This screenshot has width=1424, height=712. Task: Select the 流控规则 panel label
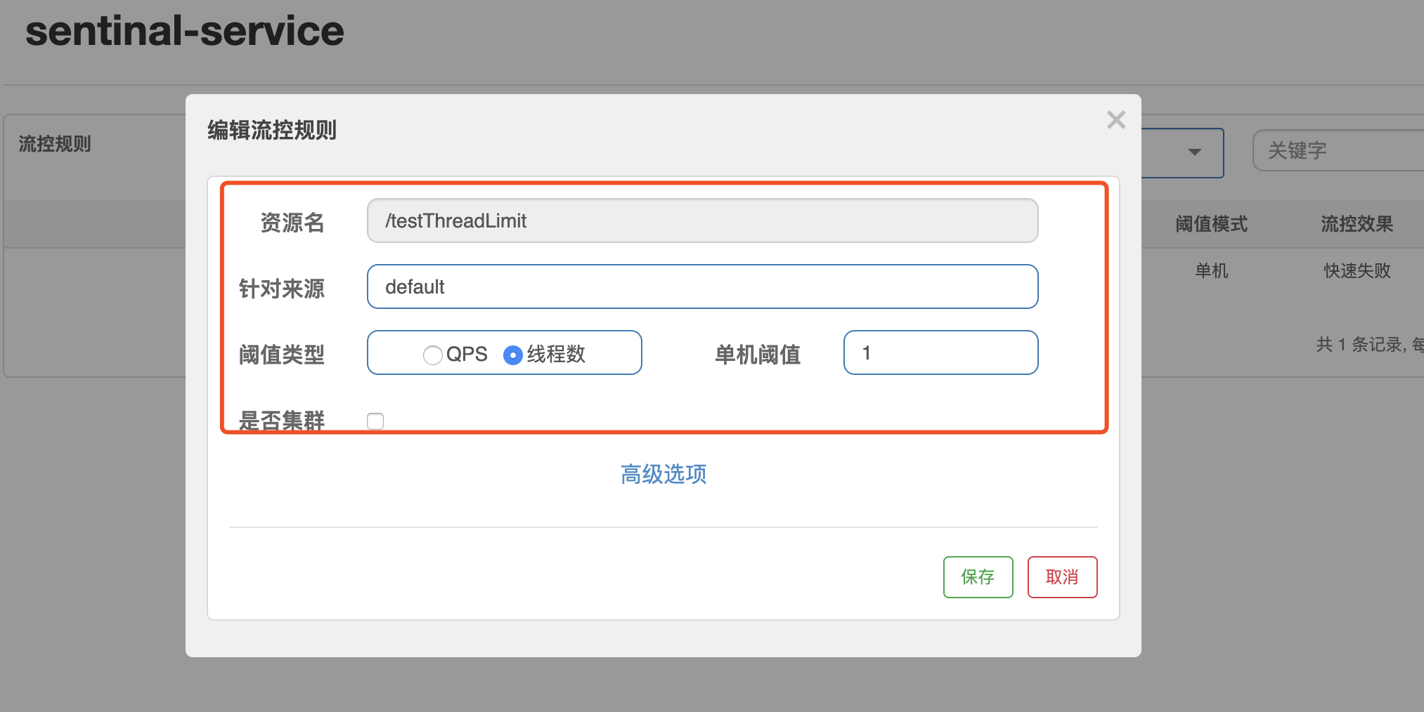coord(55,144)
